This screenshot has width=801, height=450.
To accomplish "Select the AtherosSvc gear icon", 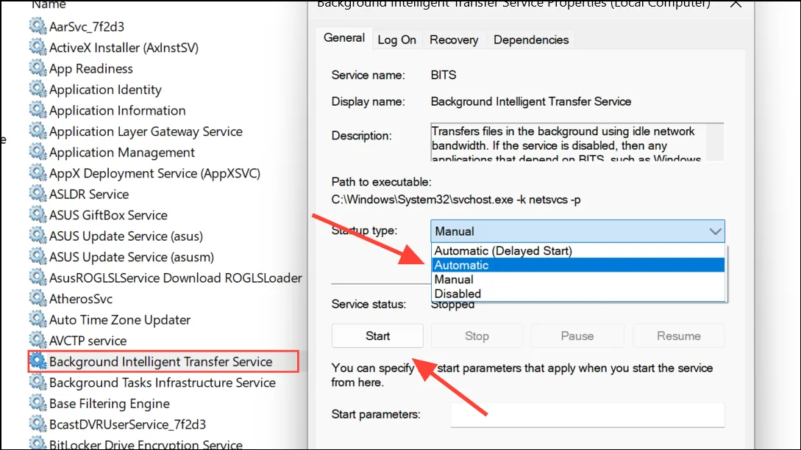I will click(38, 298).
